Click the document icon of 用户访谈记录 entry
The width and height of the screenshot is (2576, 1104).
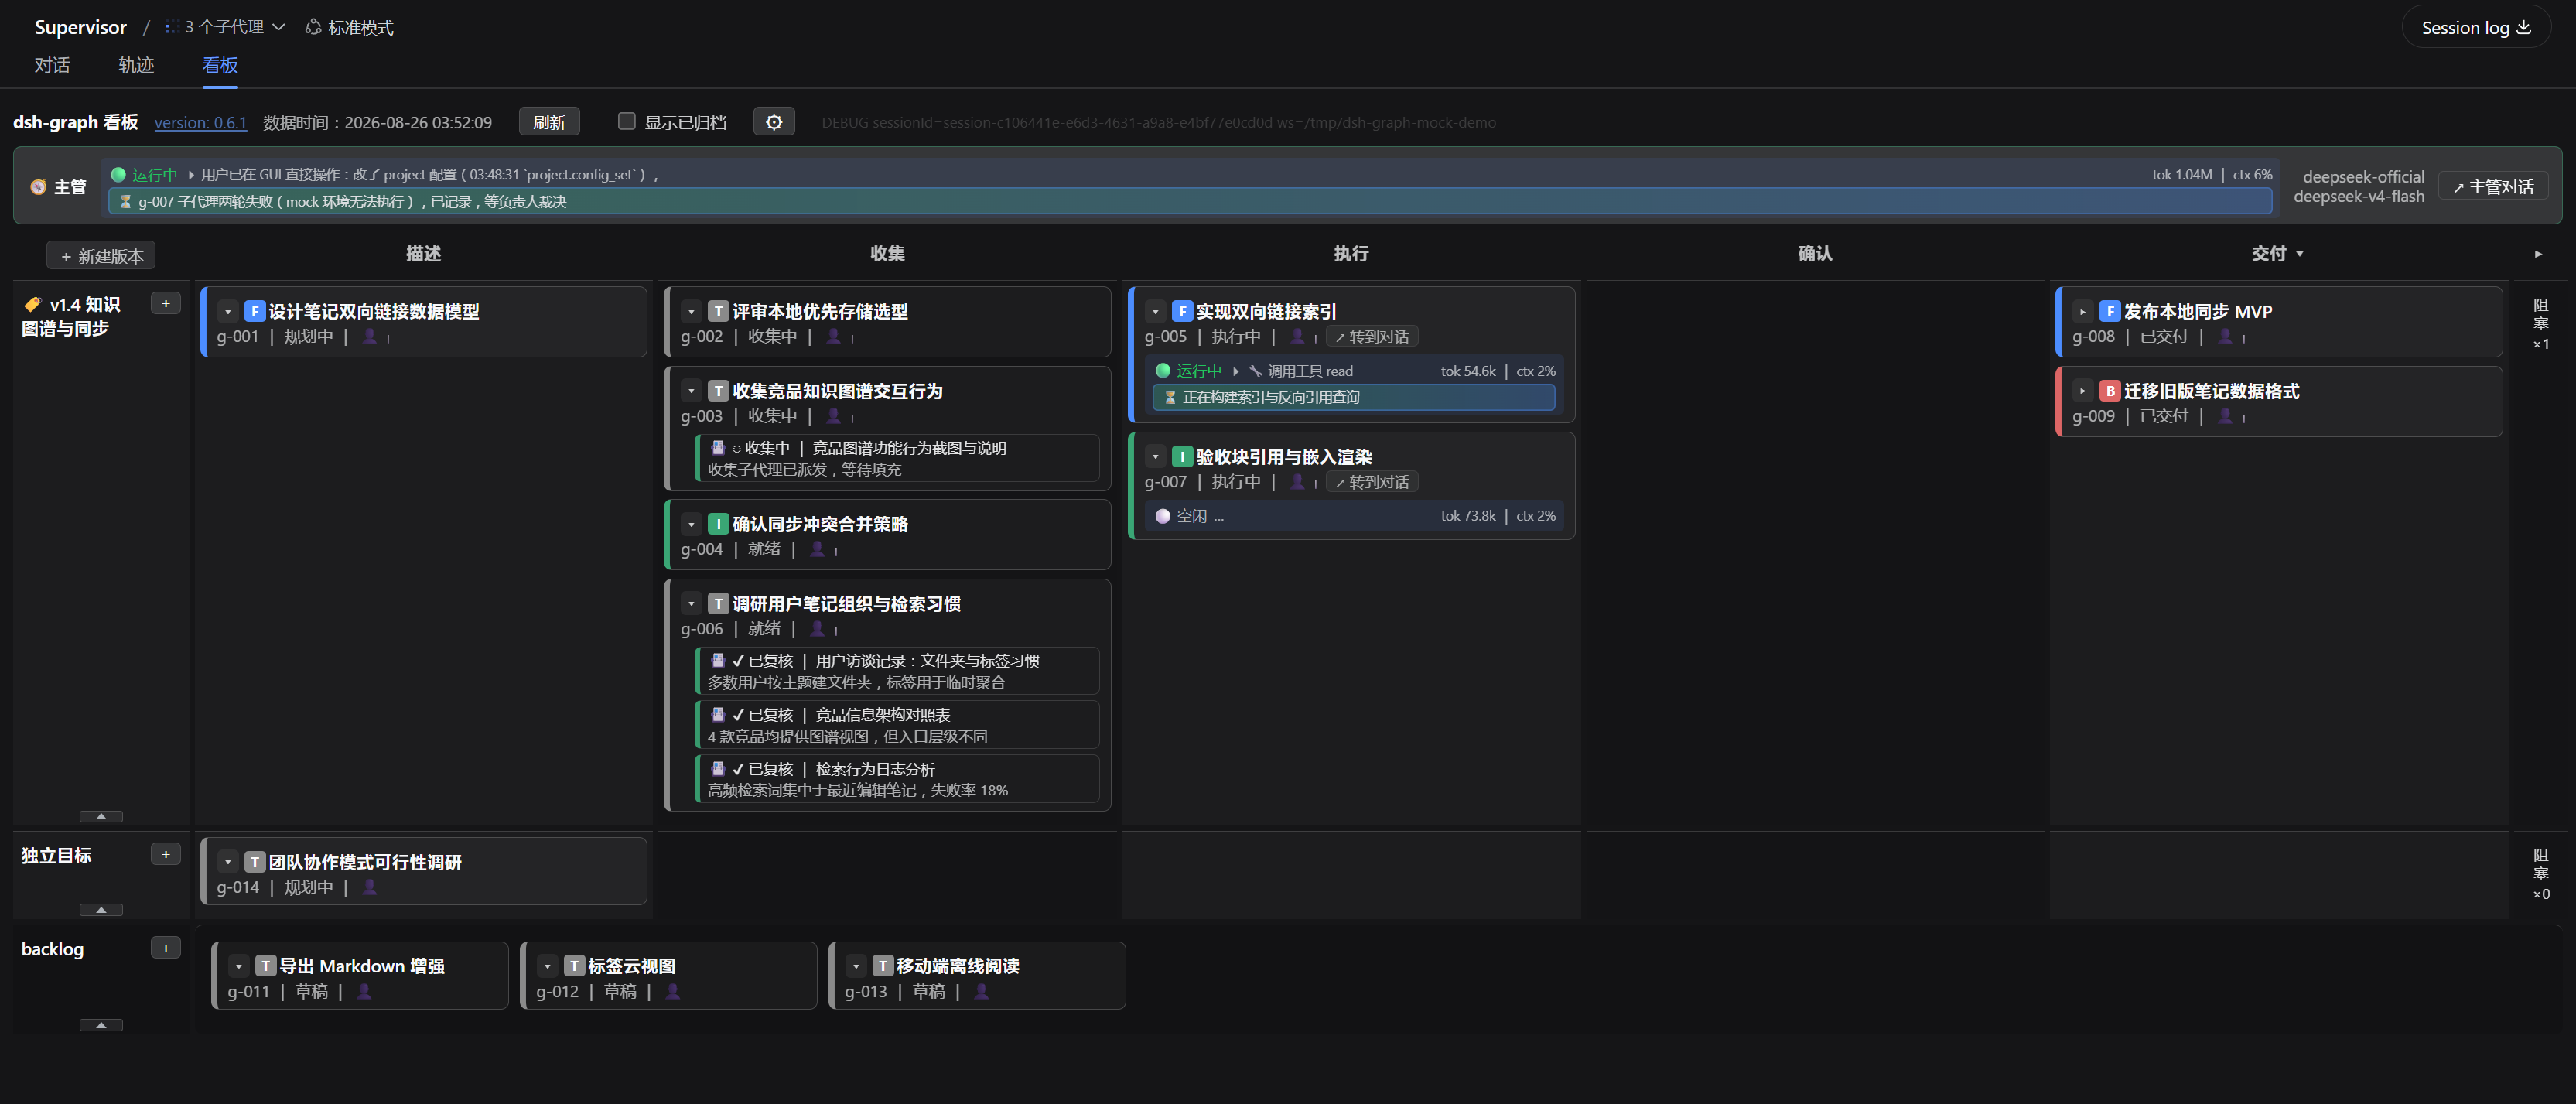[718, 661]
